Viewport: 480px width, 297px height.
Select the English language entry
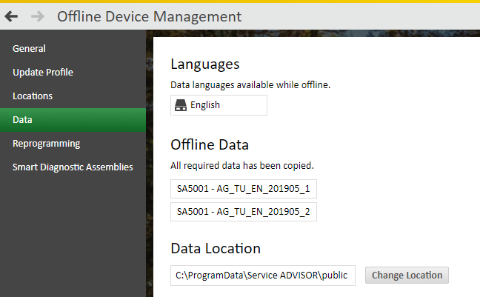(x=219, y=105)
